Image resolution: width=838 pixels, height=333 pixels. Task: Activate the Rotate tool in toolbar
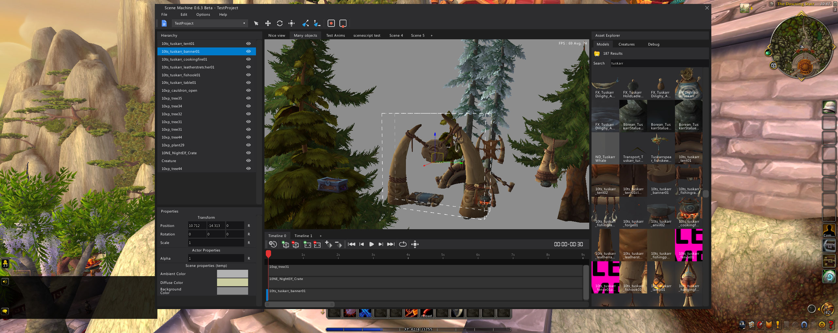(x=280, y=23)
